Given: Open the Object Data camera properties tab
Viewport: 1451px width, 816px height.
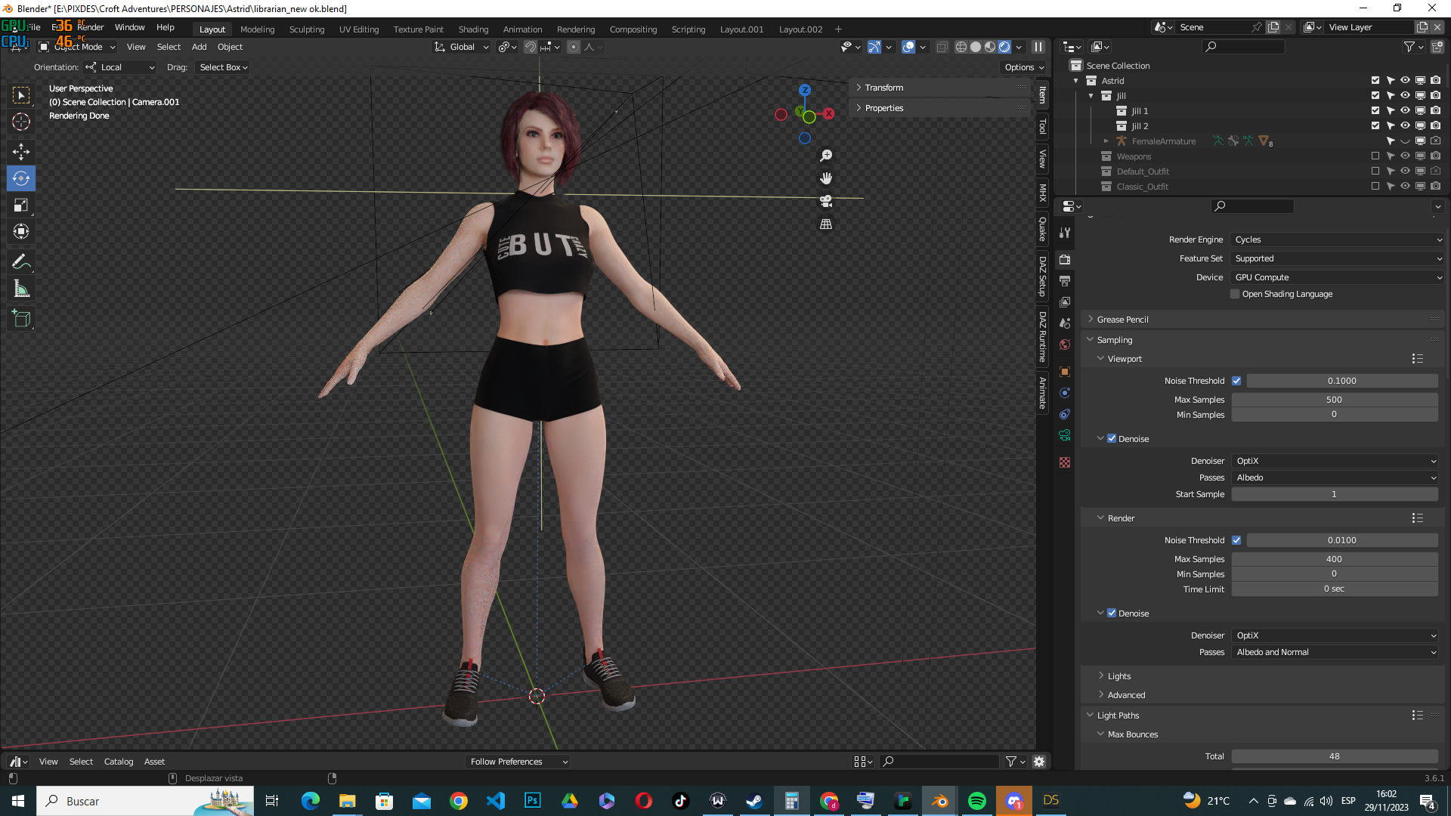Looking at the screenshot, I should pos(1065,435).
